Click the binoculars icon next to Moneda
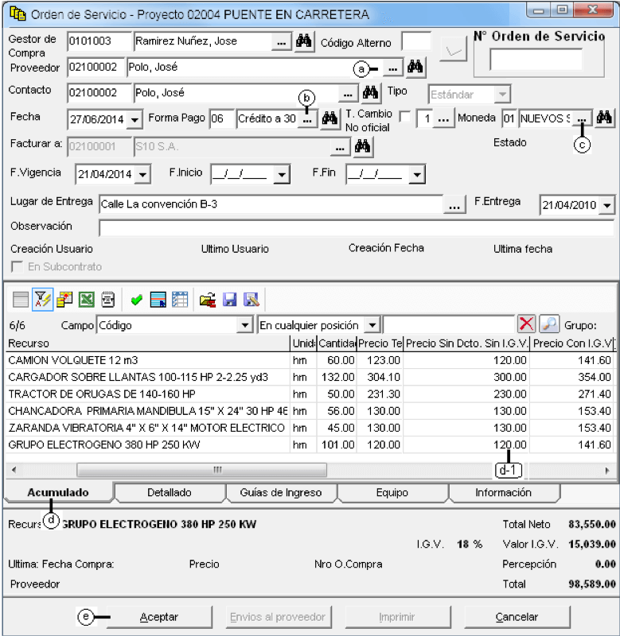Screen dimensions: 620x636 click(604, 118)
